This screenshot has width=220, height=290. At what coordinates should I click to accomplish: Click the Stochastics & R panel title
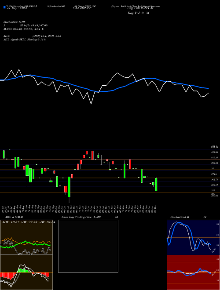point(180,217)
